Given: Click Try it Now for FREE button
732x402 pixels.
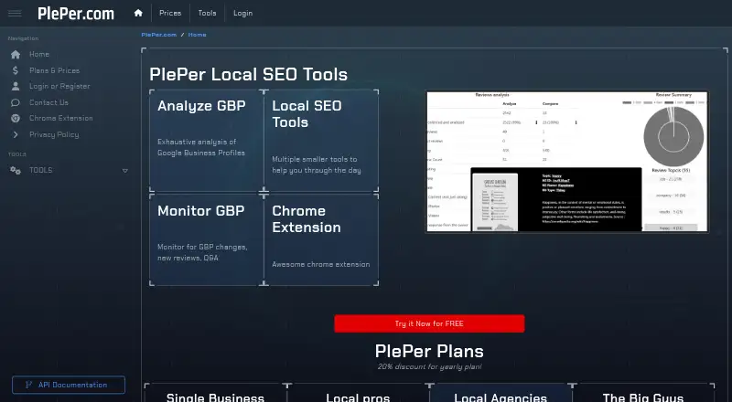Looking at the screenshot, I should tap(429, 323).
